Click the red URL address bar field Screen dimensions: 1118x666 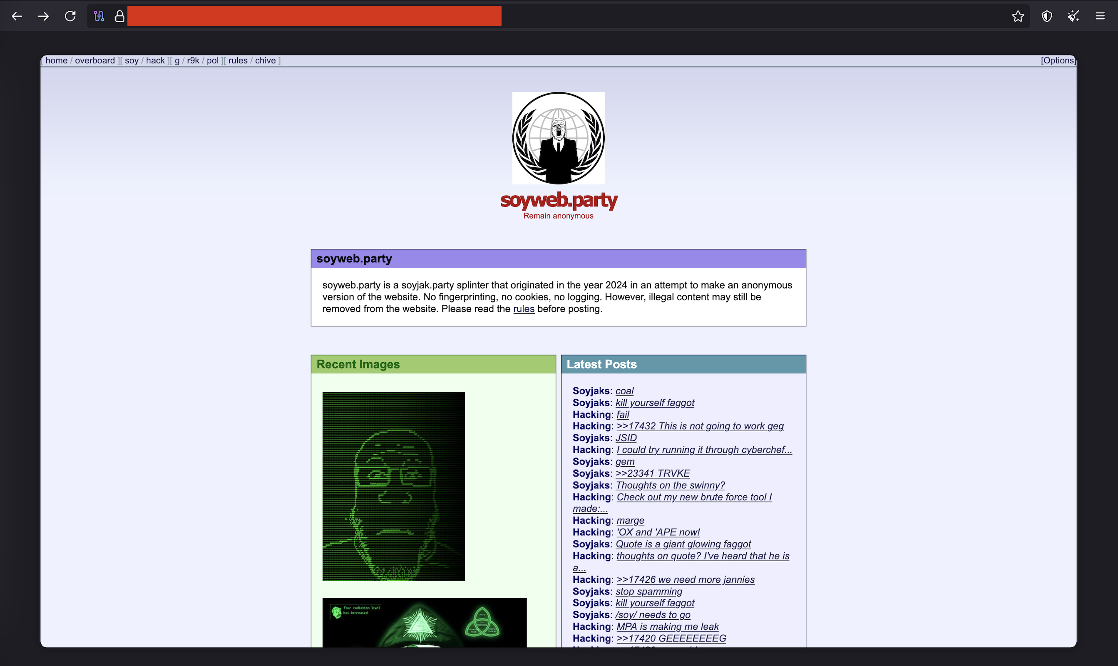(314, 16)
